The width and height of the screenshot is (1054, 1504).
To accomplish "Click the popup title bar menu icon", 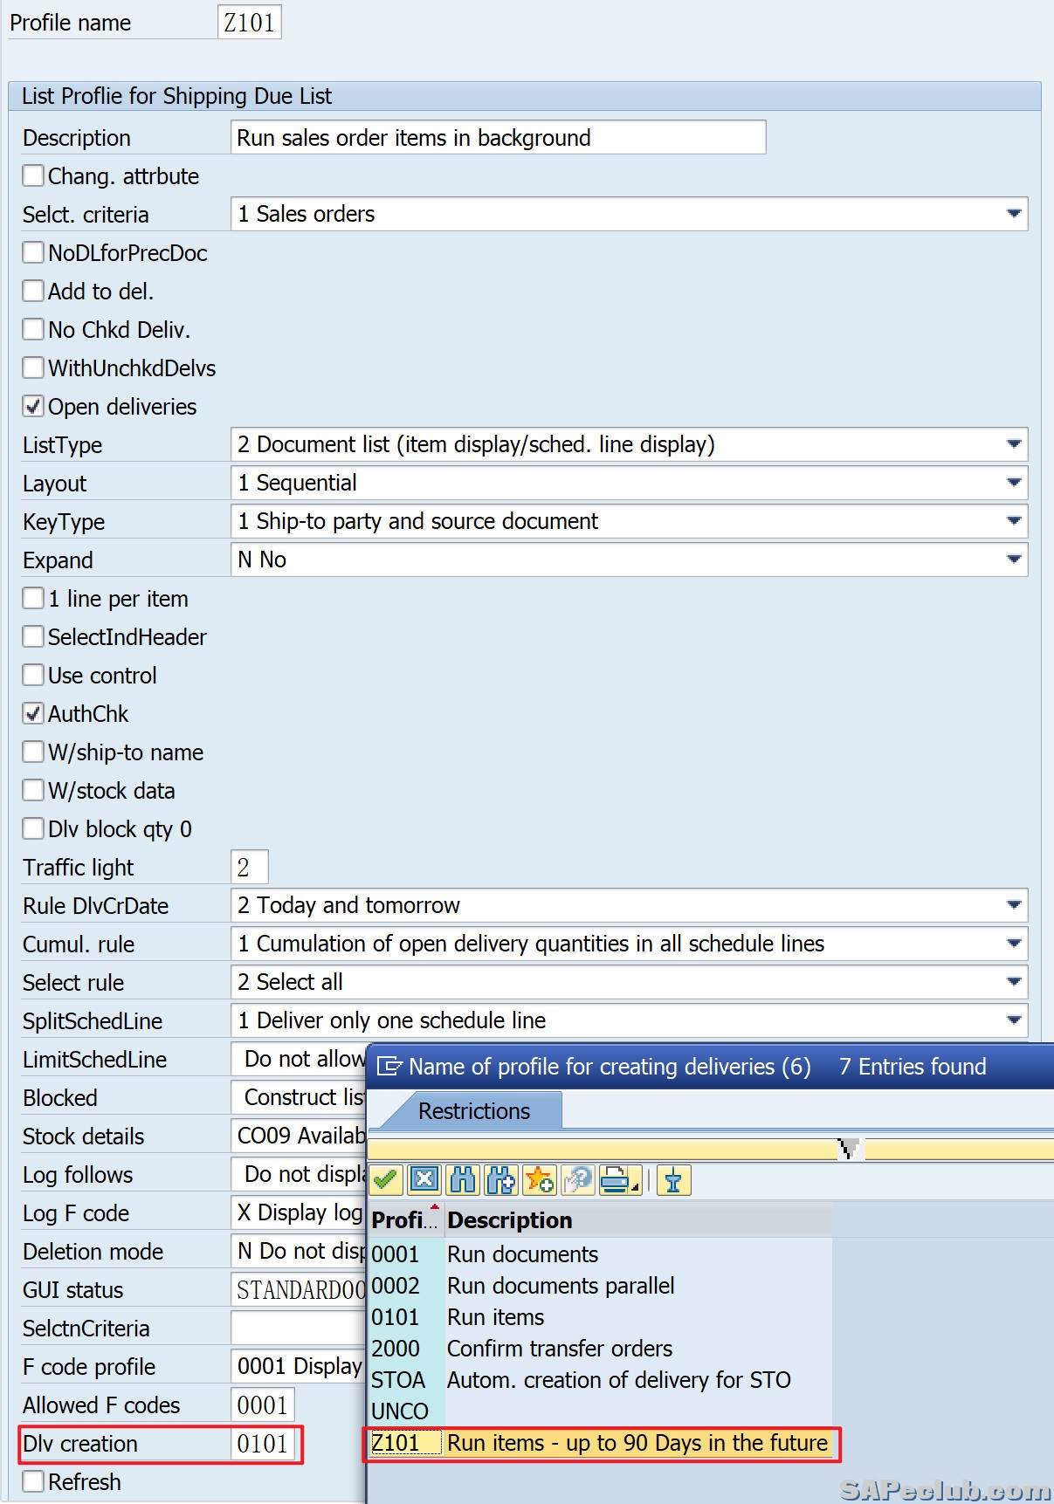I will click(389, 1067).
